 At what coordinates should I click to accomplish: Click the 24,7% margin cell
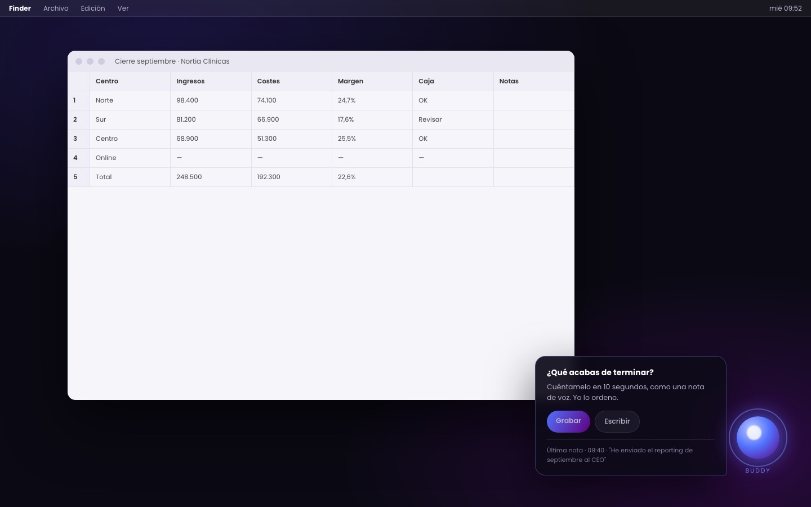372,100
